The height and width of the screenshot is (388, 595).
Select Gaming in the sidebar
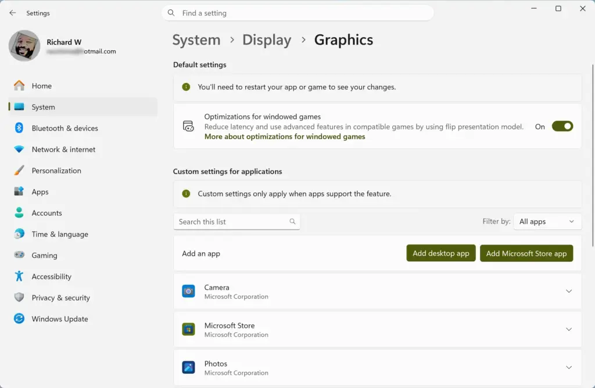[83, 255]
